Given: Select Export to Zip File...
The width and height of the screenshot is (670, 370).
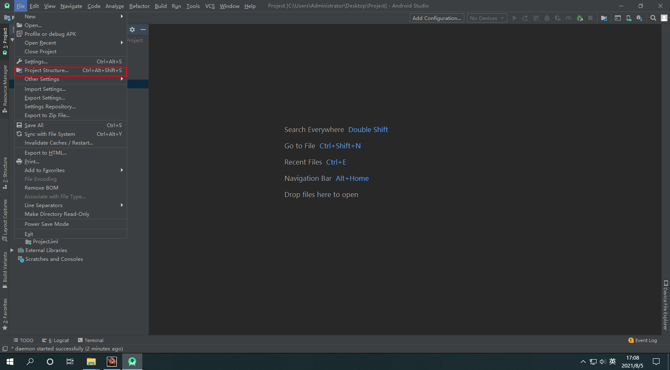Looking at the screenshot, I should pyautogui.click(x=71, y=115).
